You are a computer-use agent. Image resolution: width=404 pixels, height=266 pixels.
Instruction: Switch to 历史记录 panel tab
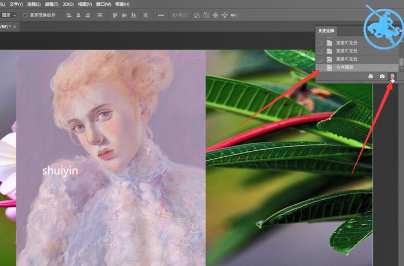326,31
